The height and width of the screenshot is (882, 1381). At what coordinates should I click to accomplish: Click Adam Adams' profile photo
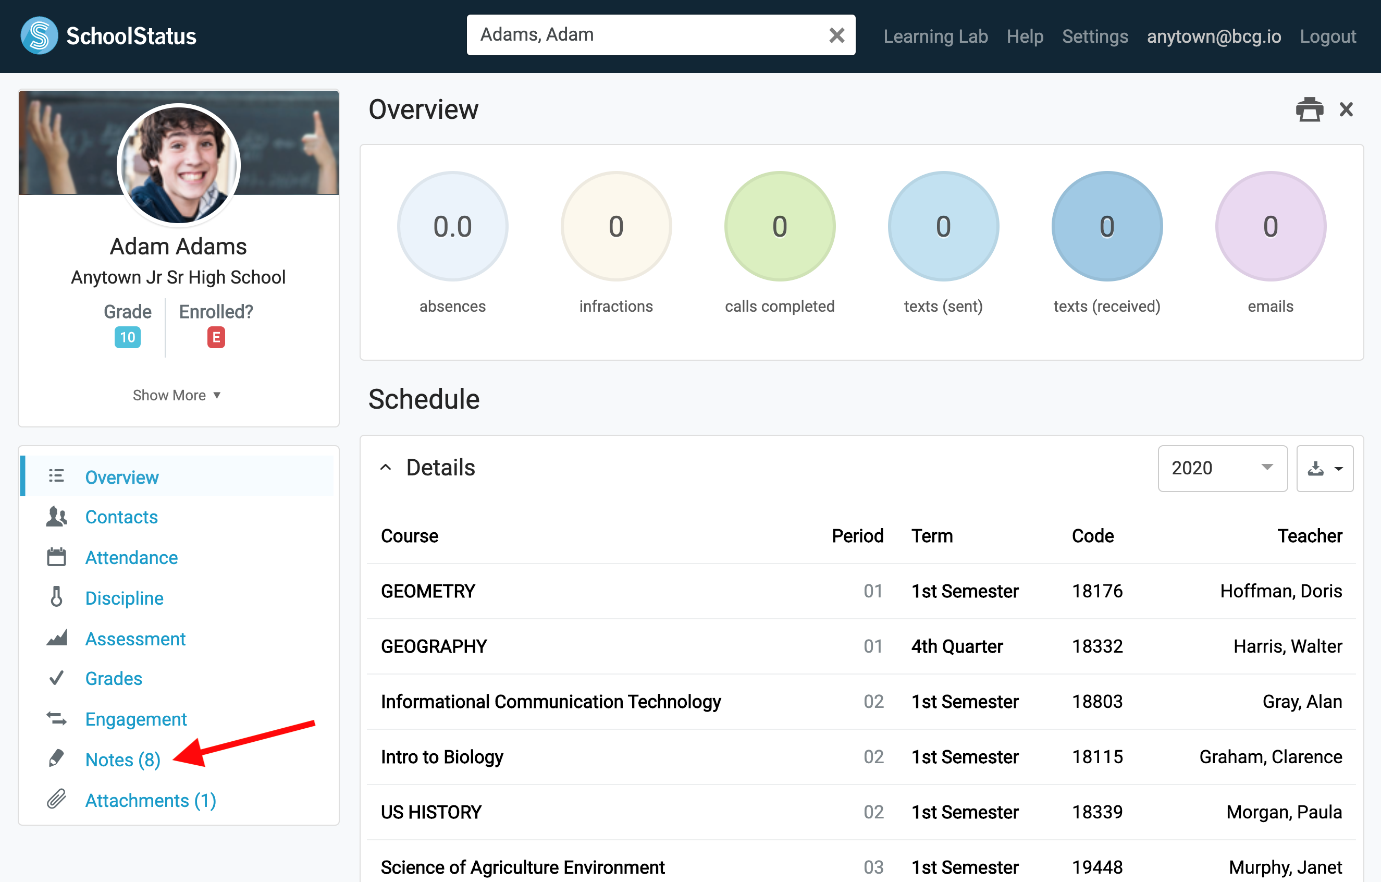178,165
